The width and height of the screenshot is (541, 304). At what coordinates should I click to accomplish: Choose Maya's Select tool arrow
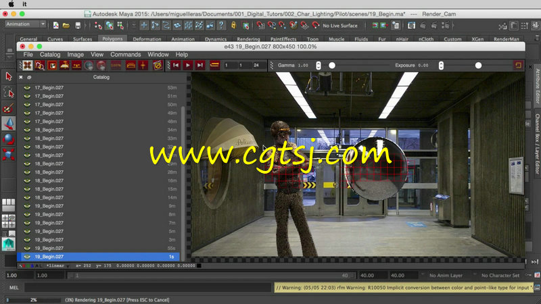9,76
